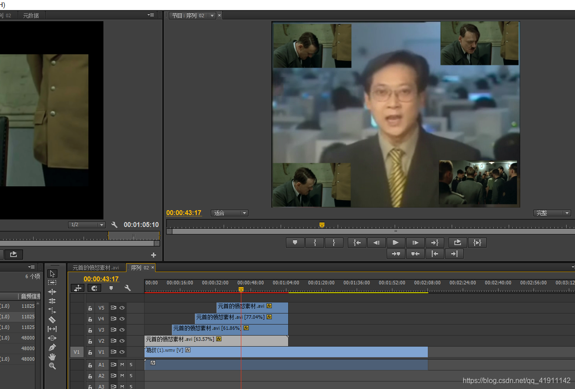Toggle V1 source patching indicator
The height and width of the screenshot is (389, 575).
(x=77, y=352)
